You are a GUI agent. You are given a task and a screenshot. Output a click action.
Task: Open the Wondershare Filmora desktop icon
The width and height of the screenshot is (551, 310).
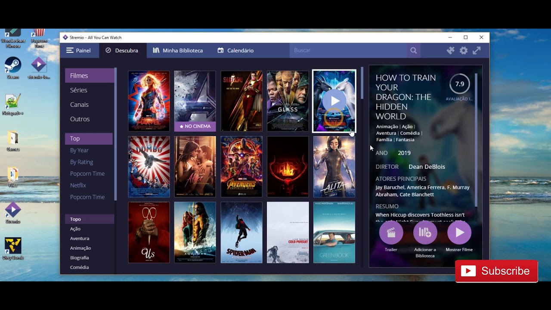(13, 38)
